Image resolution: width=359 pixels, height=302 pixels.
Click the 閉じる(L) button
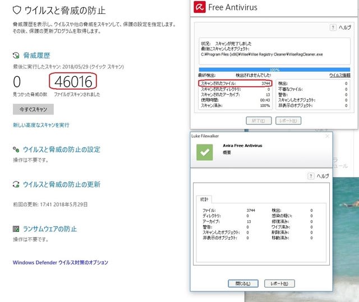[243, 284]
